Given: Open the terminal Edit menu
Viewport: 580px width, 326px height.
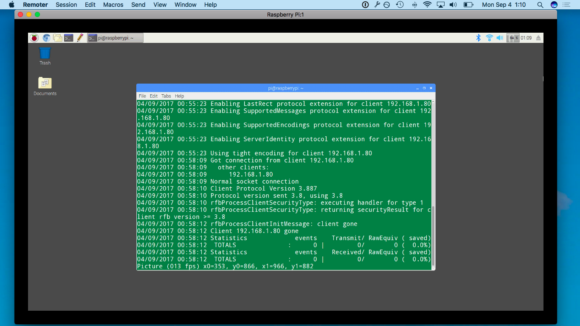Looking at the screenshot, I should (154, 96).
